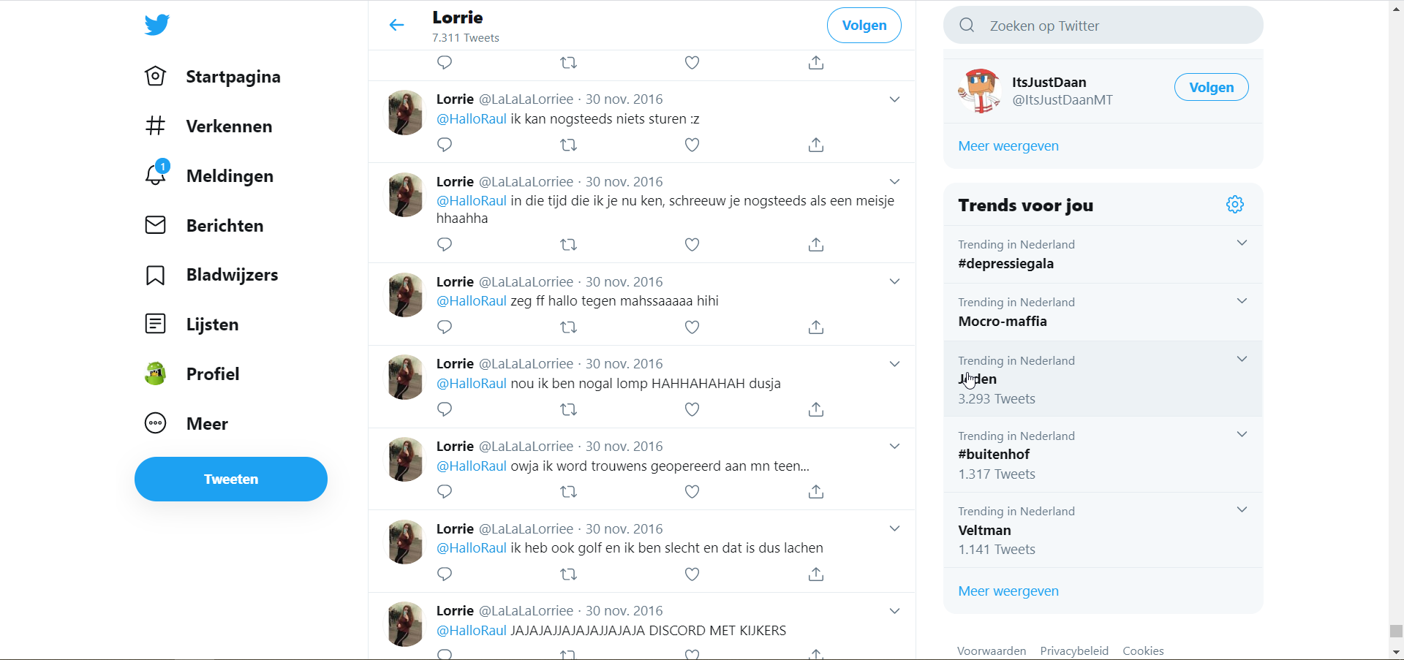Toggle retweet on 'schreeuw je nogsteeds' tweet
The image size is (1404, 660).
tap(568, 245)
